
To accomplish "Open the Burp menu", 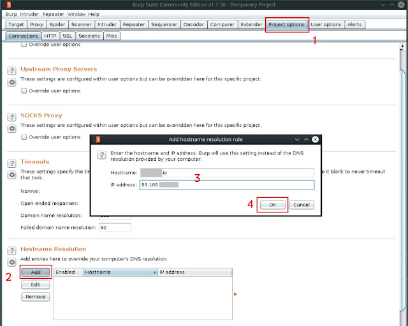I will pyautogui.click(x=11, y=14).
